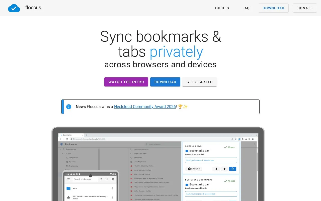Open the FAQ navigation item
The image size is (321, 201).
(246, 8)
